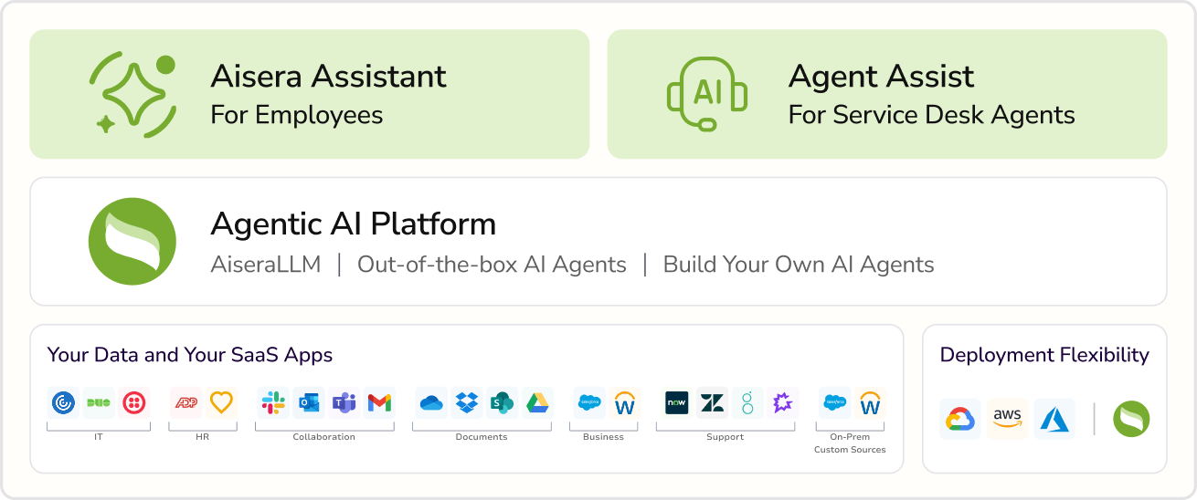
Task: Open the Aisera Assistant For Employees card
Action: click(310, 94)
